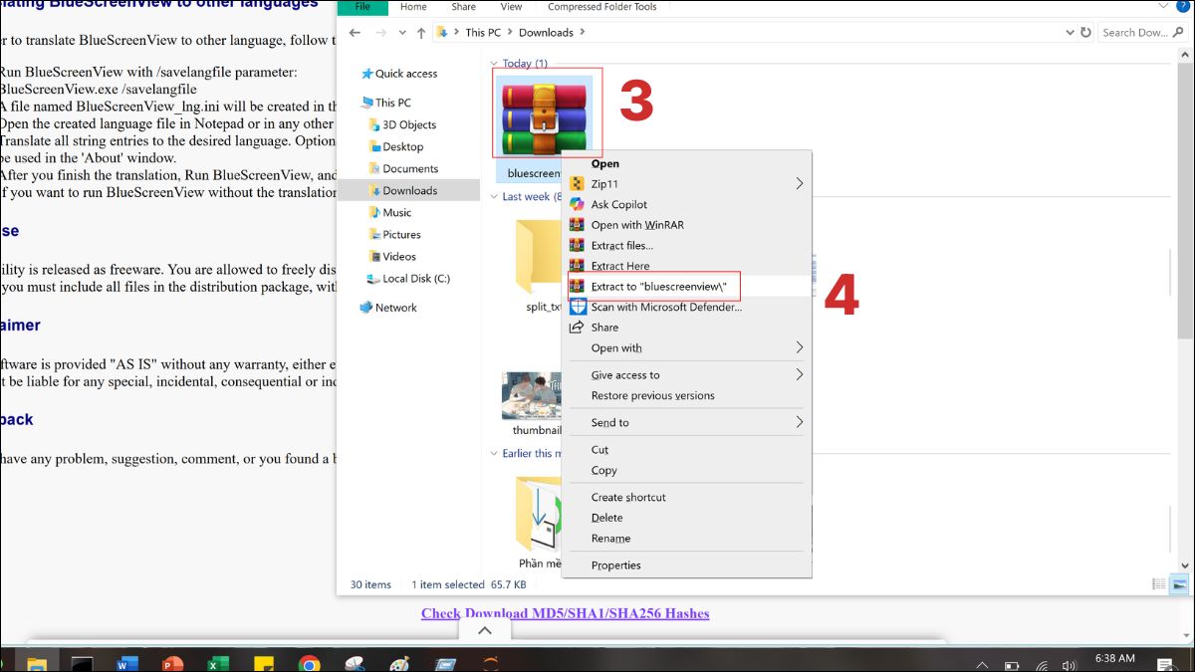Open the File ribbon tab
The height and width of the screenshot is (672, 1195).
coord(362,7)
